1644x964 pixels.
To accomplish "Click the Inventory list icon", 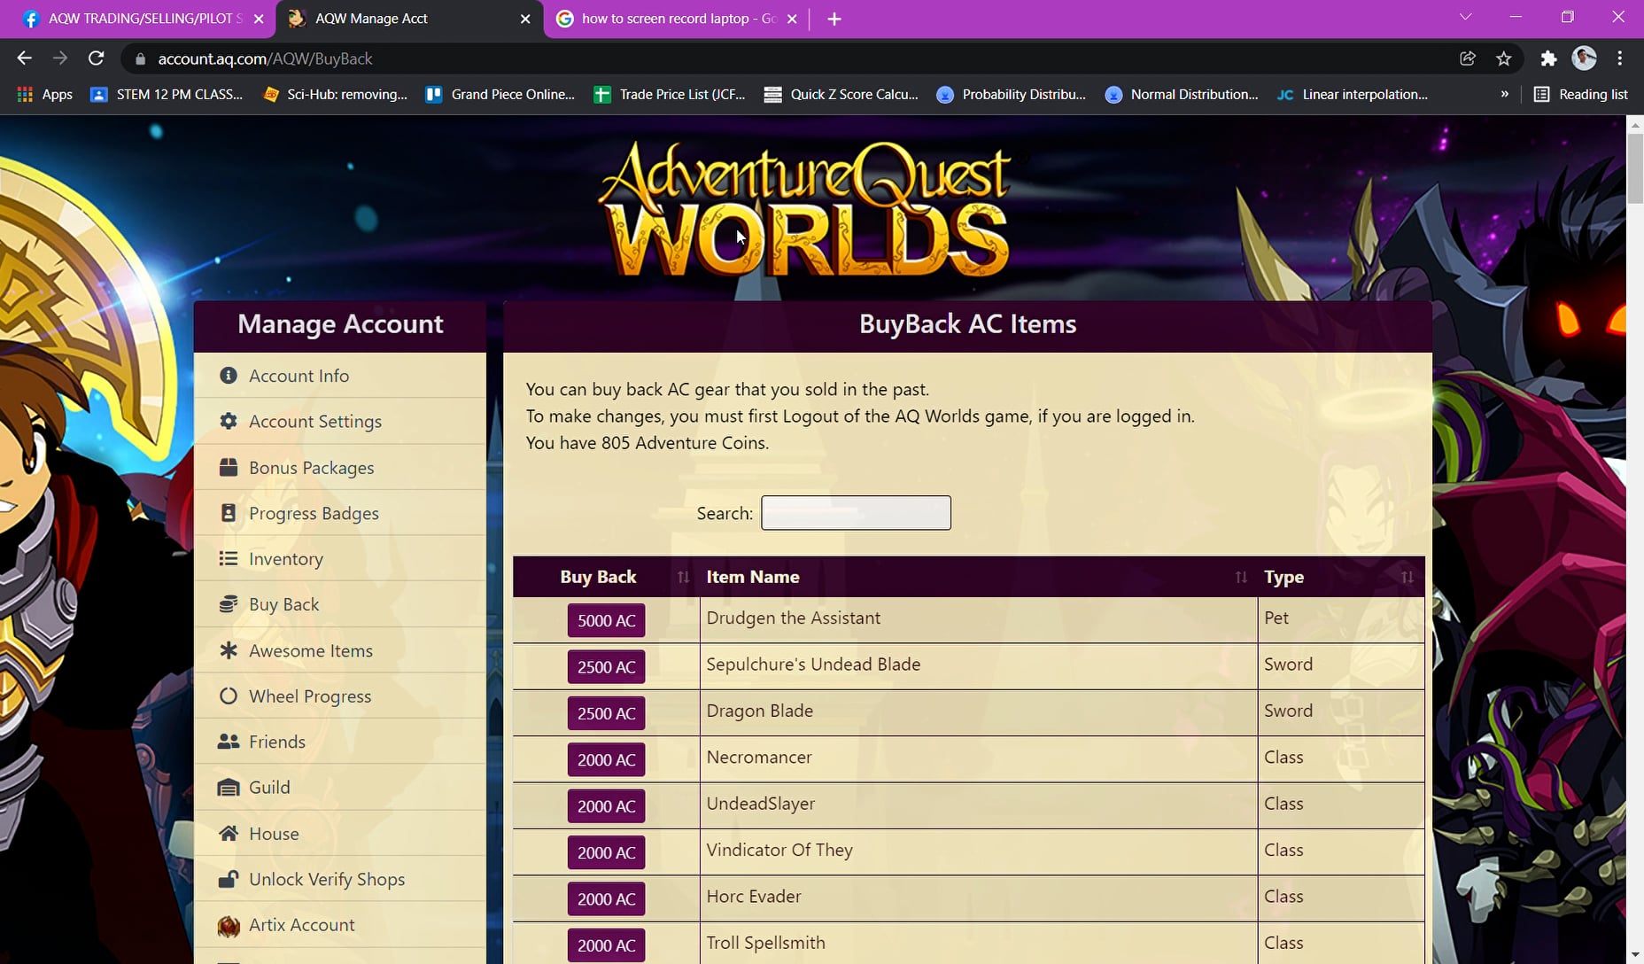I will coord(229,558).
